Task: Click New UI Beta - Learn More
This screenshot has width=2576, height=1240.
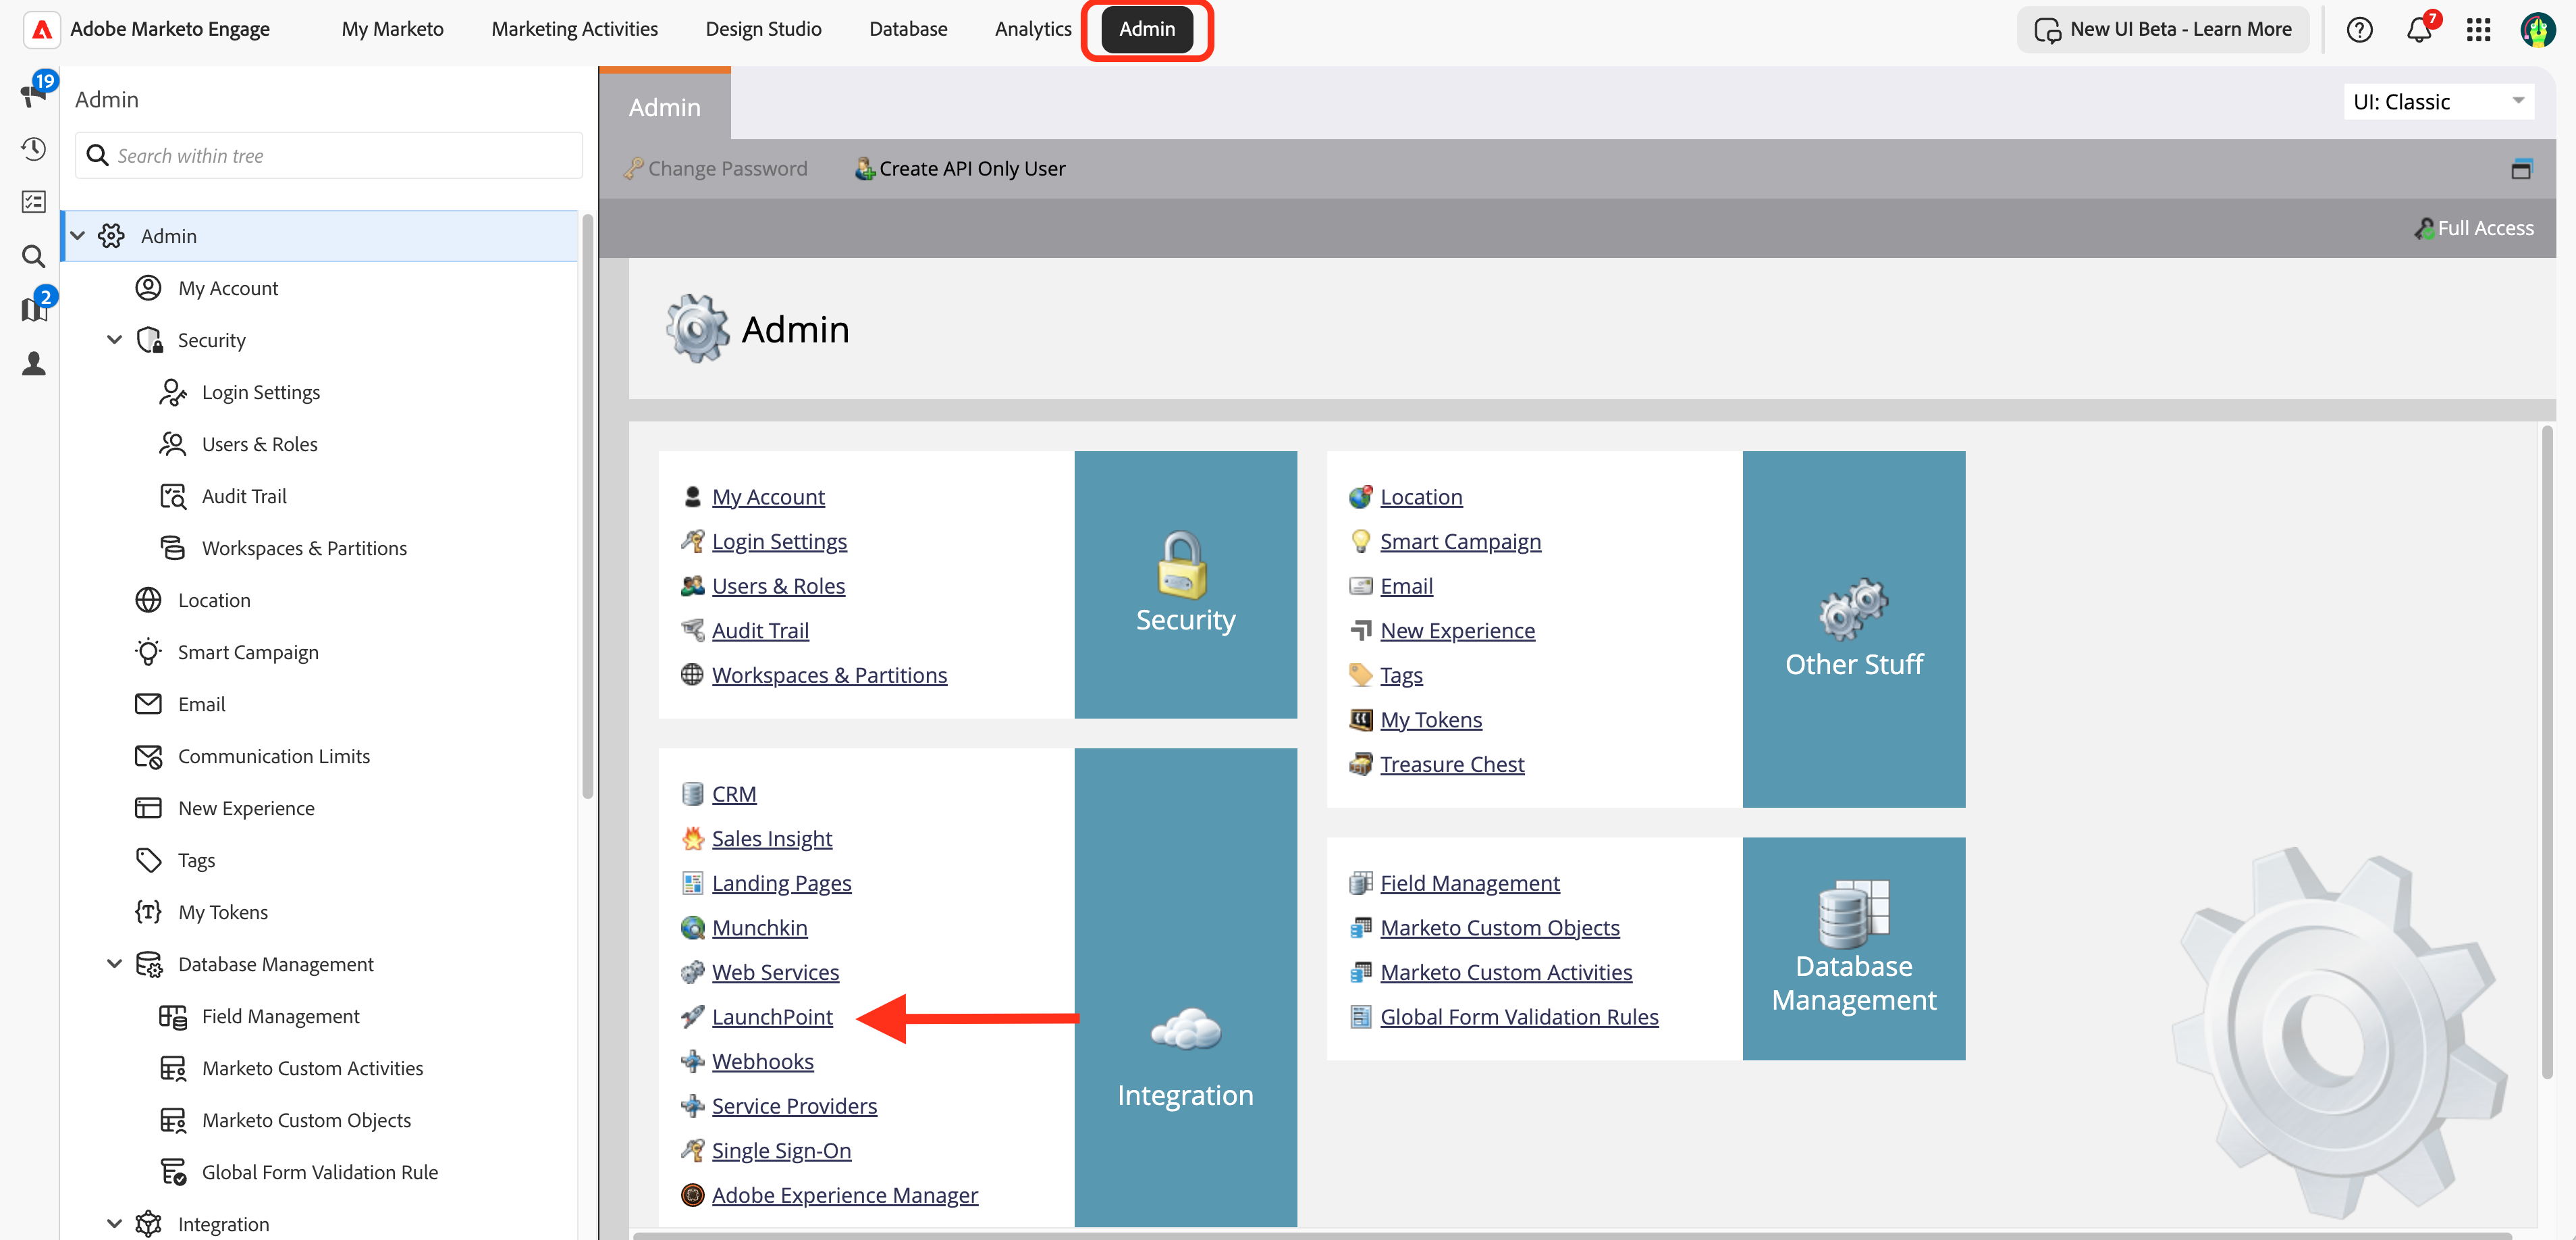Action: [x=2163, y=30]
